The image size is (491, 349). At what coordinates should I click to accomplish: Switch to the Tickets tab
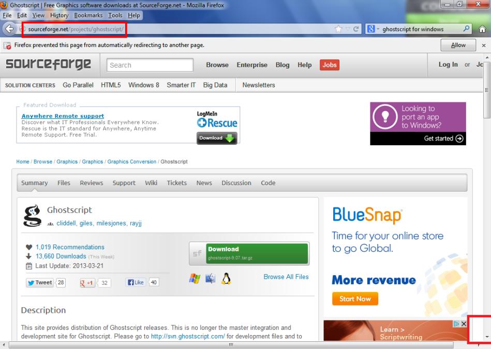176,183
